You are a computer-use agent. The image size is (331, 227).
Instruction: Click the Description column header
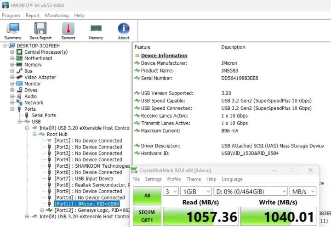click(233, 47)
